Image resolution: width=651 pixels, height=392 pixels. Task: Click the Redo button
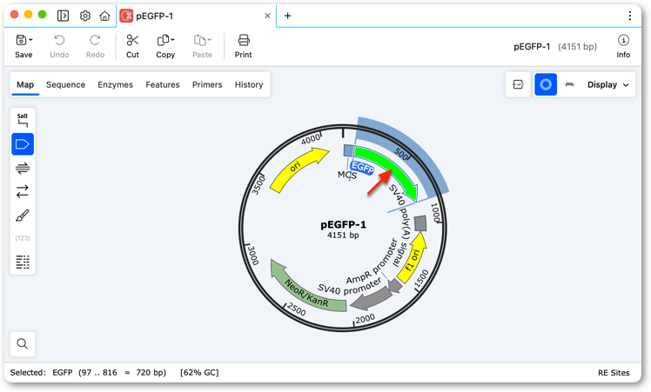click(95, 46)
